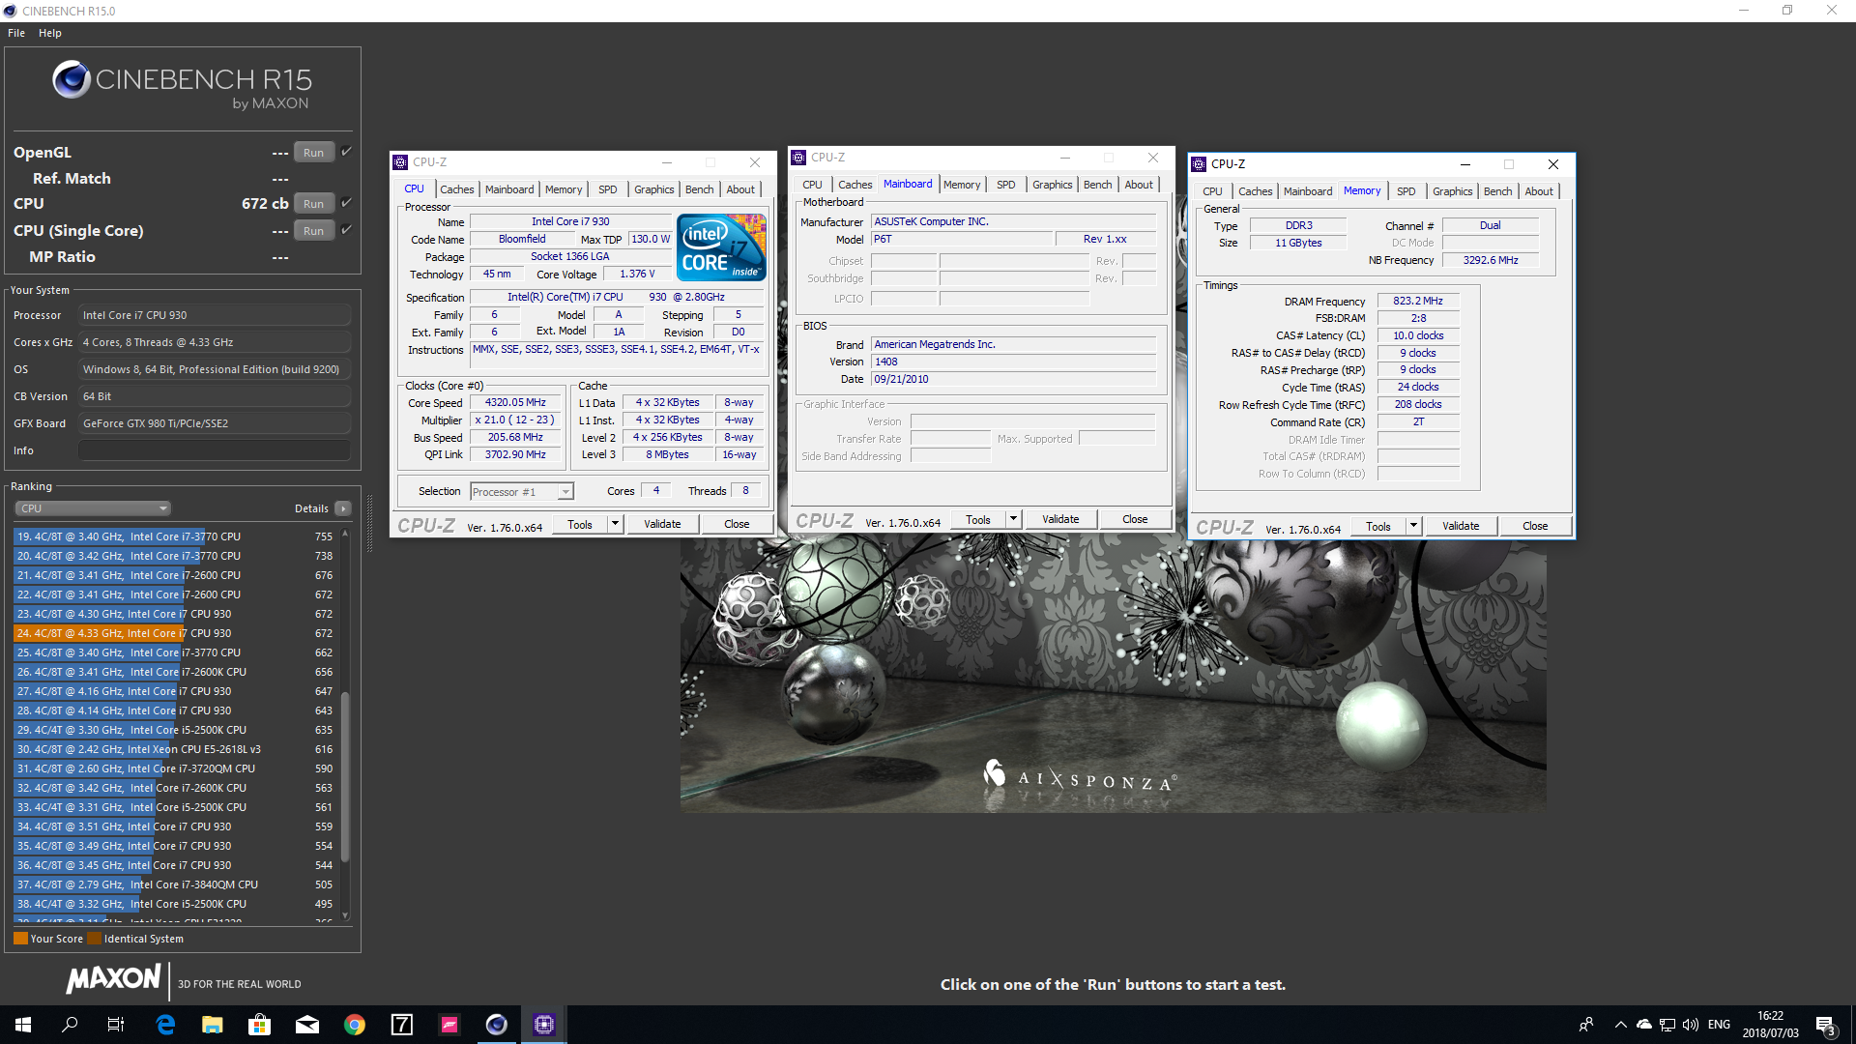The image size is (1856, 1044).
Task: Toggle OpenGL test checkbox
Action: coord(346,152)
